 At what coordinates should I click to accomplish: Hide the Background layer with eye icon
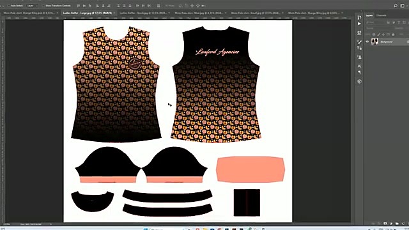point(367,42)
